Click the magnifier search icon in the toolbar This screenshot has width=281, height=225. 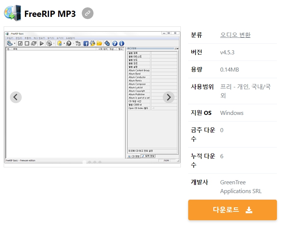pyautogui.click(x=69, y=43)
